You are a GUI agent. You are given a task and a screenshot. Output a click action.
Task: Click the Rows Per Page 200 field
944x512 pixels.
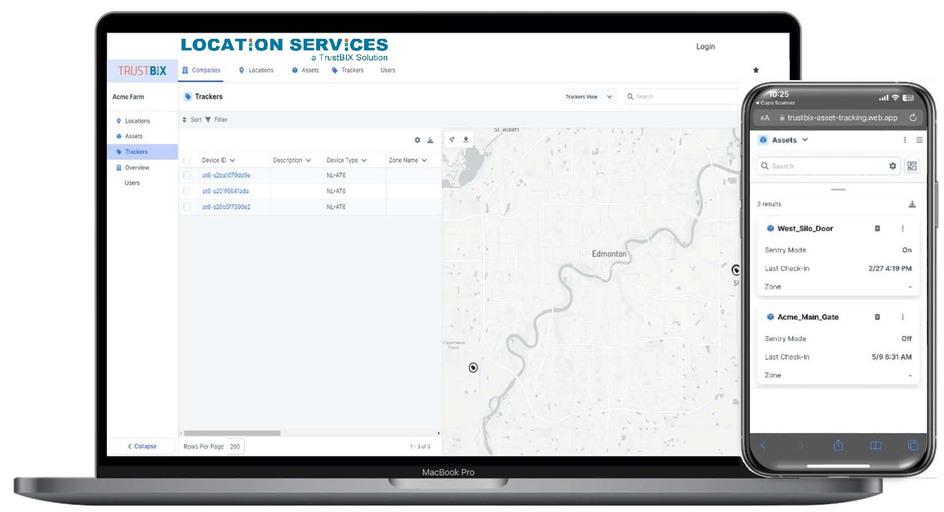coord(235,446)
